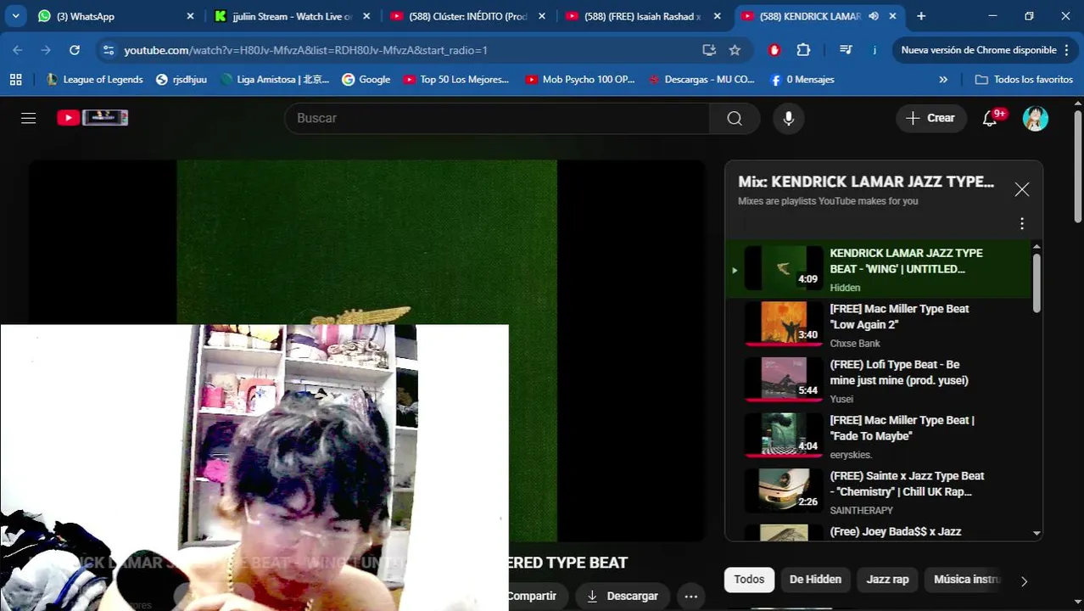Open the tab search dropdown arrow
Screen dimensions: 1084x611
point(15,16)
